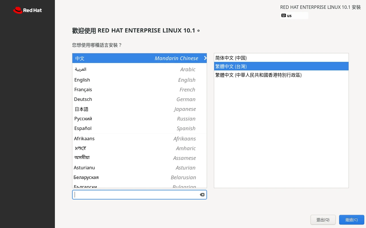Viewport: 366px width, 228px height.
Task: Select Français as install language
Action: pos(114,89)
